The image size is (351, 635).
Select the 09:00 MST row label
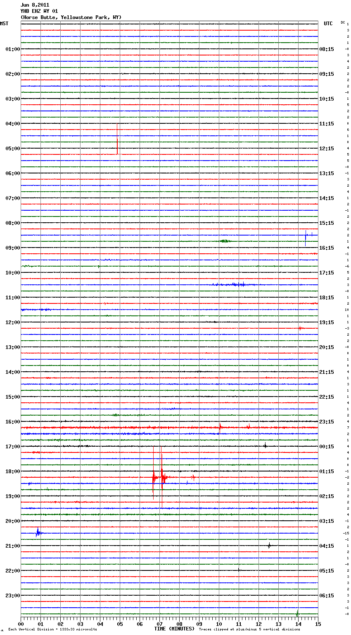tap(13, 248)
